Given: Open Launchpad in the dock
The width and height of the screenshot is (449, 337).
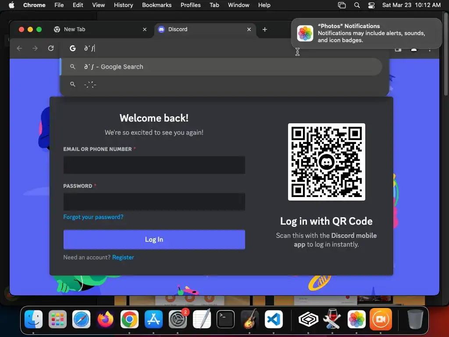Looking at the screenshot, I should (x=57, y=319).
